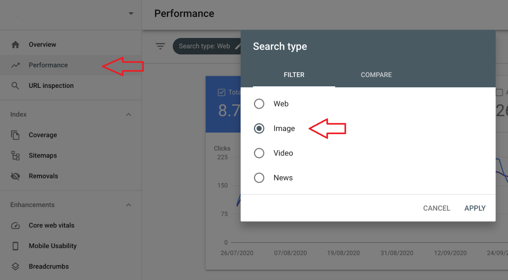
Task: Click the Core web vitals gauge icon
Action: click(15, 225)
